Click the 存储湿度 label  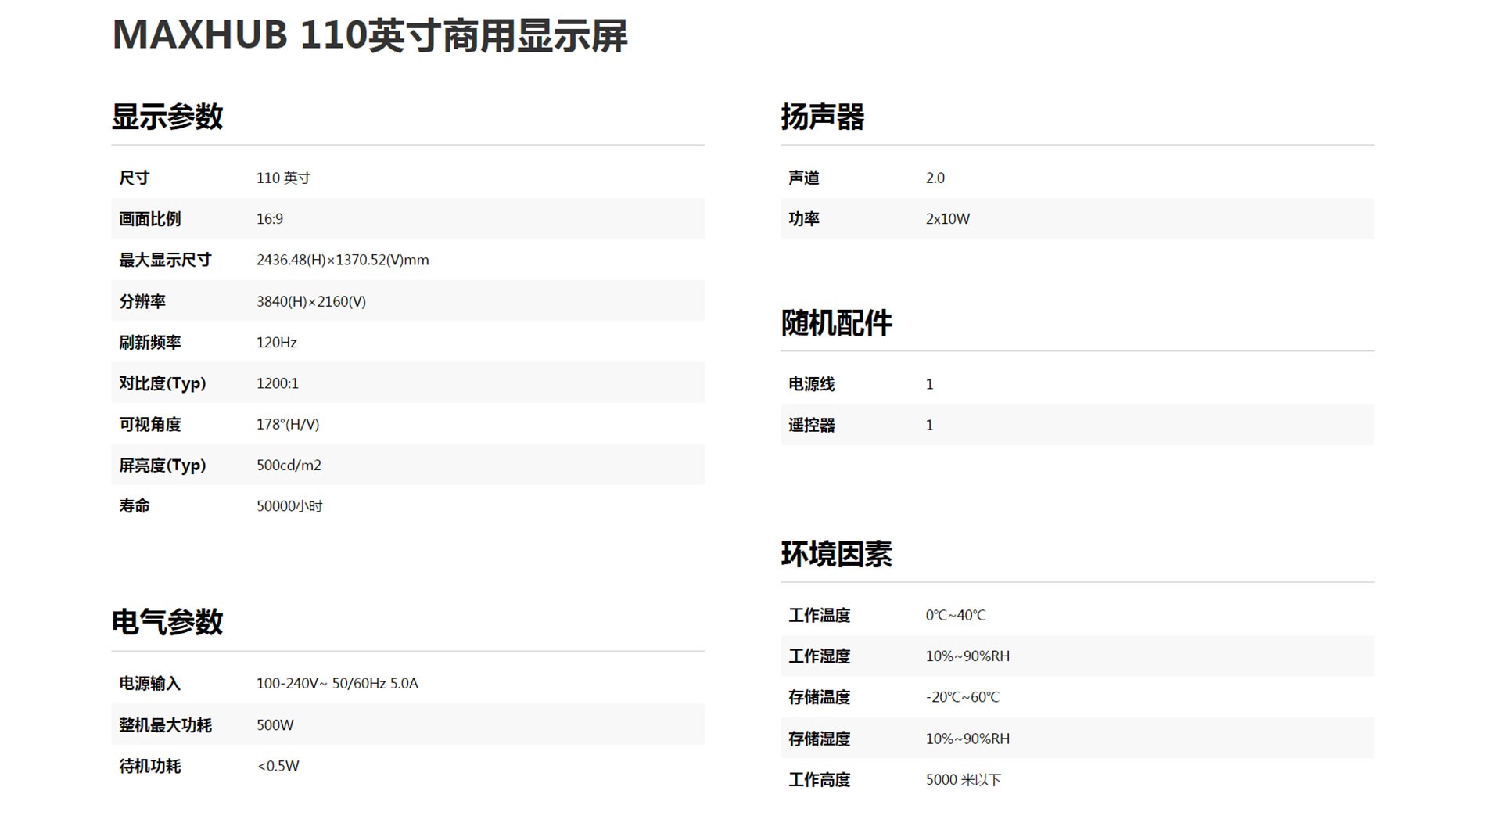(820, 739)
